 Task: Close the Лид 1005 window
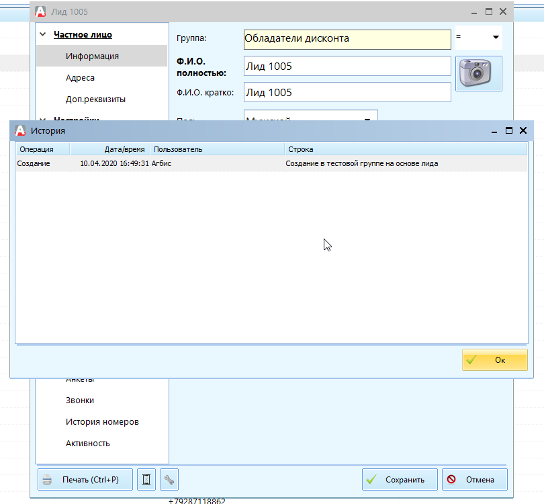pyautogui.click(x=503, y=11)
